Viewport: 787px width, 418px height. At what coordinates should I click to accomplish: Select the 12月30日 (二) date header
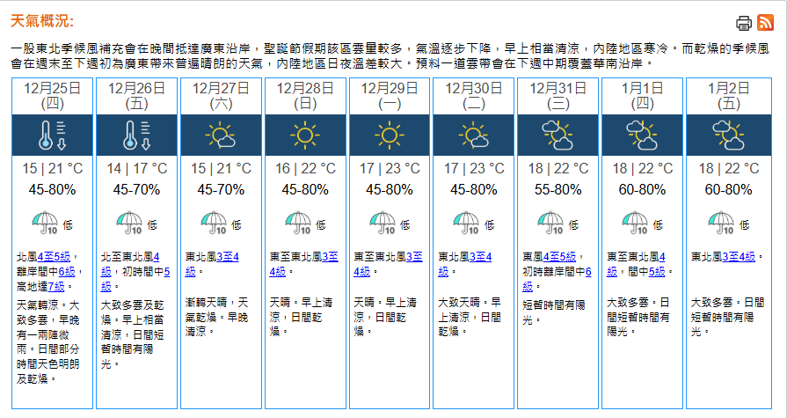(x=474, y=95)
